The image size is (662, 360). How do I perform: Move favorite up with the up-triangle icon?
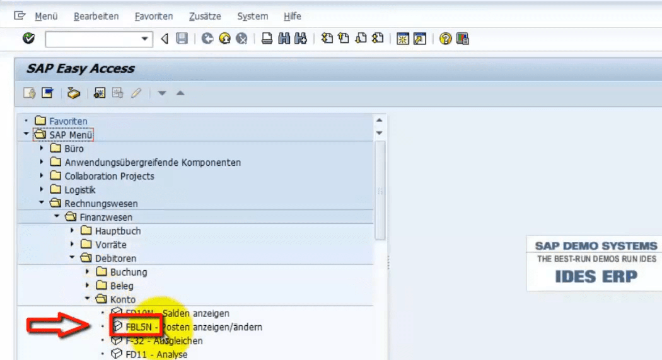(180, 93)
